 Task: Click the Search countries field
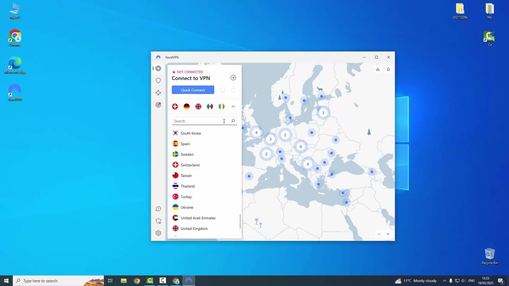tap(204, 121)
